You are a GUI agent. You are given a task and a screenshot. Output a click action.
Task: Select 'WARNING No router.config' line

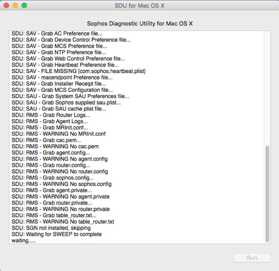click(60, 171)
